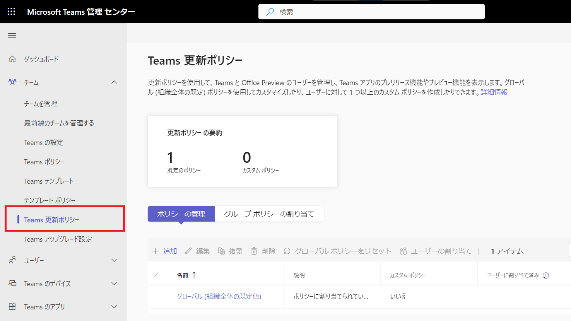This screenshot has height=321, width=571.
Task: Open グローバル (組織全体の既定値) policy link
Action: point(219,296)
